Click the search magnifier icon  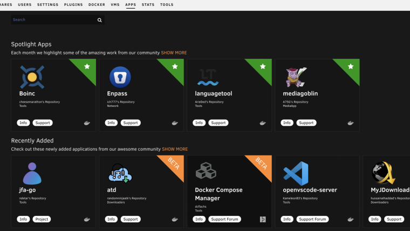[x=100, y=20]
